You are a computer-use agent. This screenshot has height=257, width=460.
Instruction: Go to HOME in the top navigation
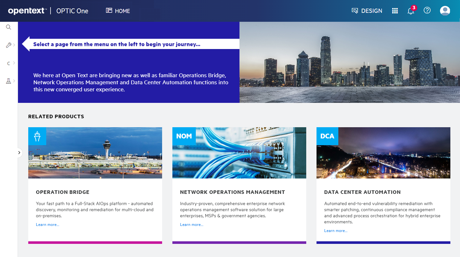(x=118, y=11)
